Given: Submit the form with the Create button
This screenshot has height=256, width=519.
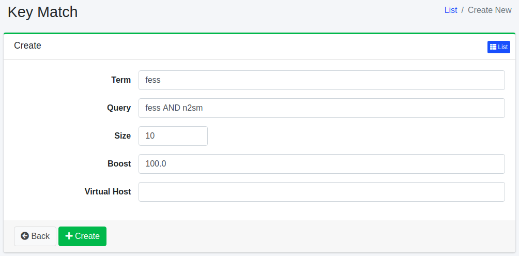Looking at the screenshot, I should (x=82, y=236).
